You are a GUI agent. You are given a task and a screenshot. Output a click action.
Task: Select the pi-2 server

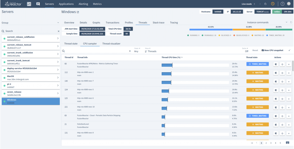(x=31, y=86)
